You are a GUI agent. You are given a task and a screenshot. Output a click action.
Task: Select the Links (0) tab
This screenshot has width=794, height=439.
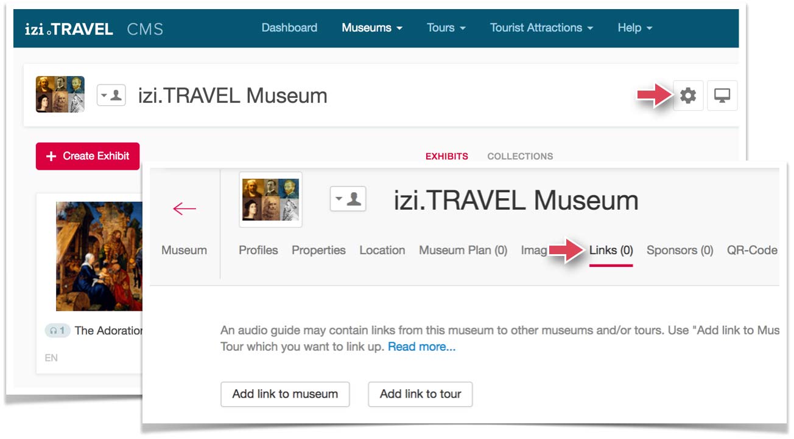click(611, 250)
